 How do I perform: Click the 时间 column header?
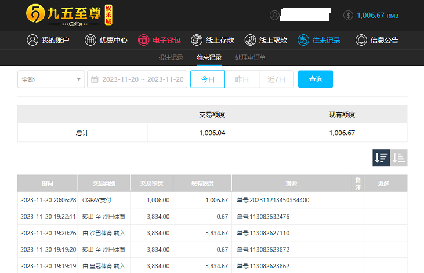tap(48, 184)
